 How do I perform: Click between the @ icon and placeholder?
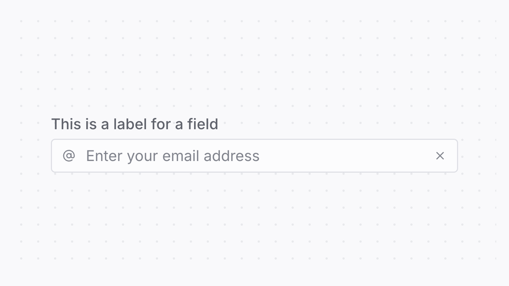point(78,156)
